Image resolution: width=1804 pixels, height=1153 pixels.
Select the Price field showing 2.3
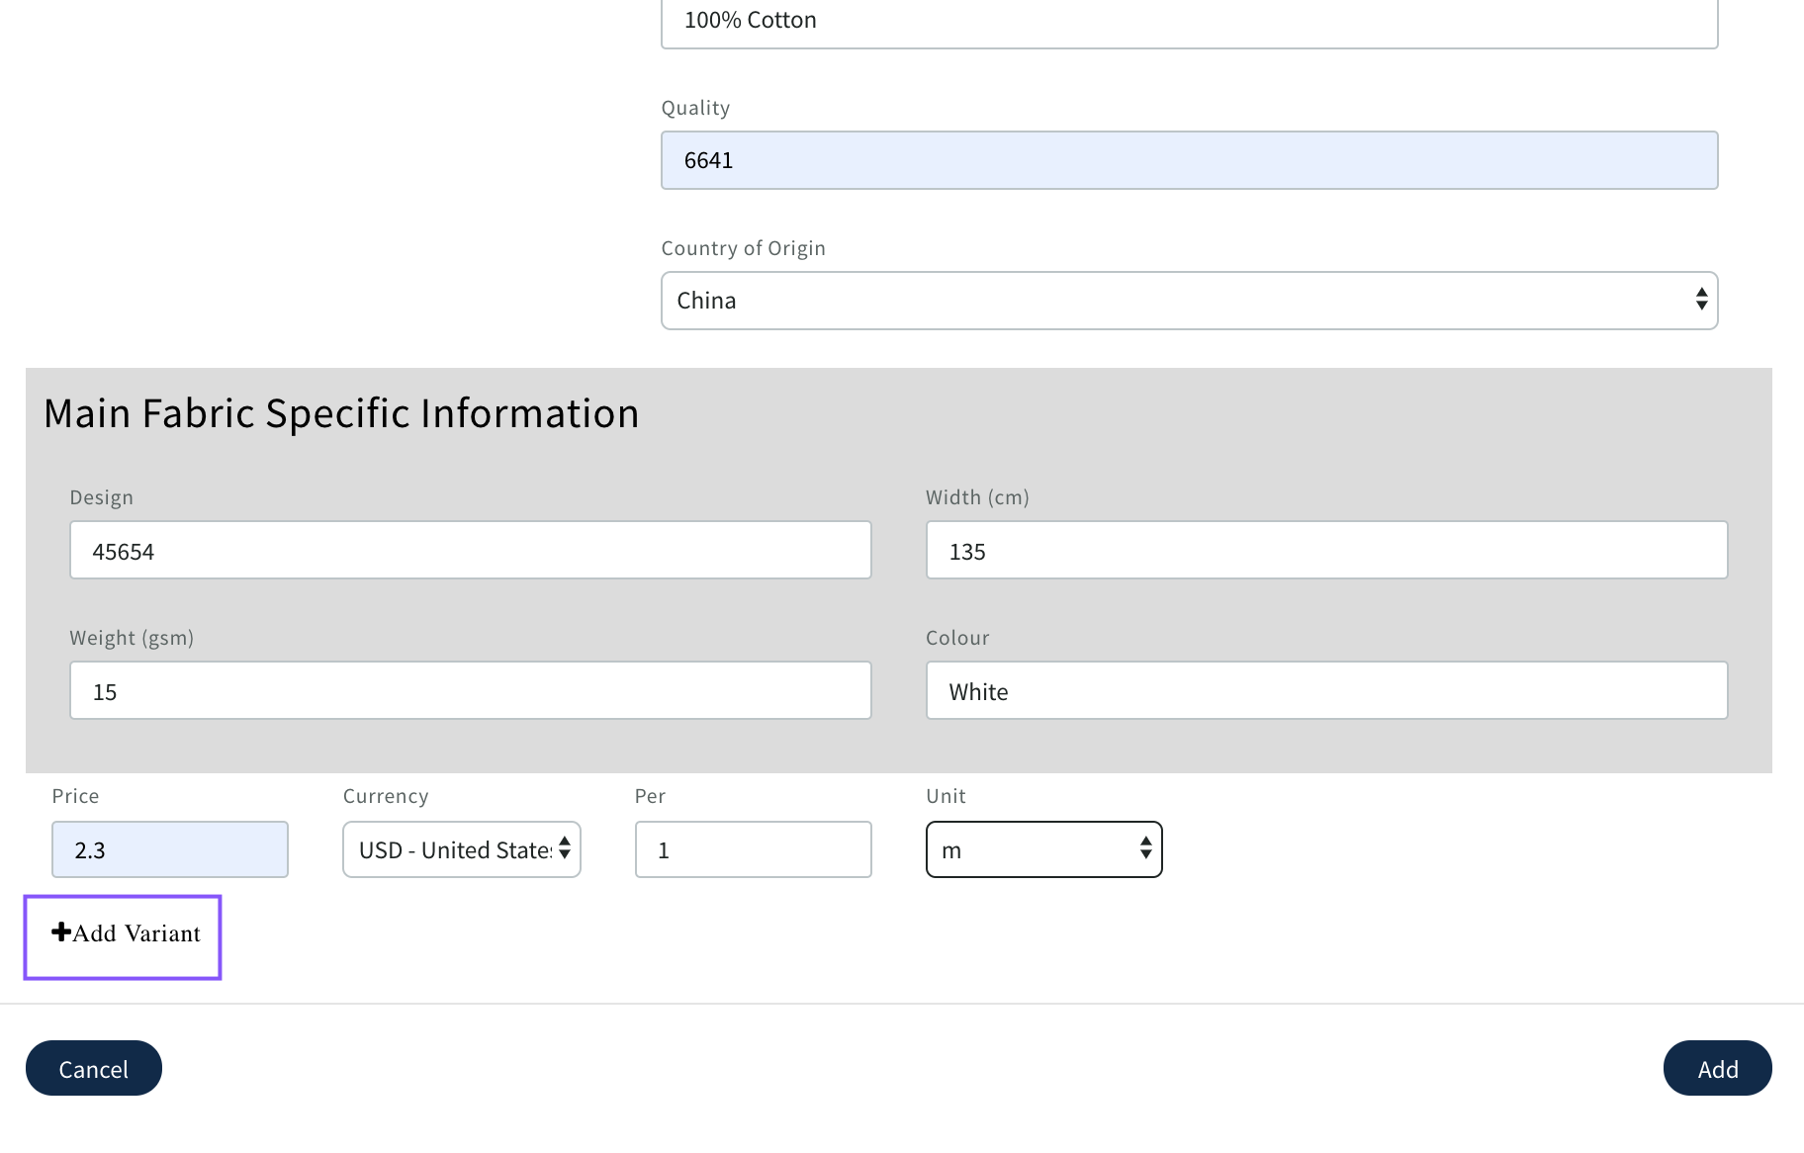(169, 849)
